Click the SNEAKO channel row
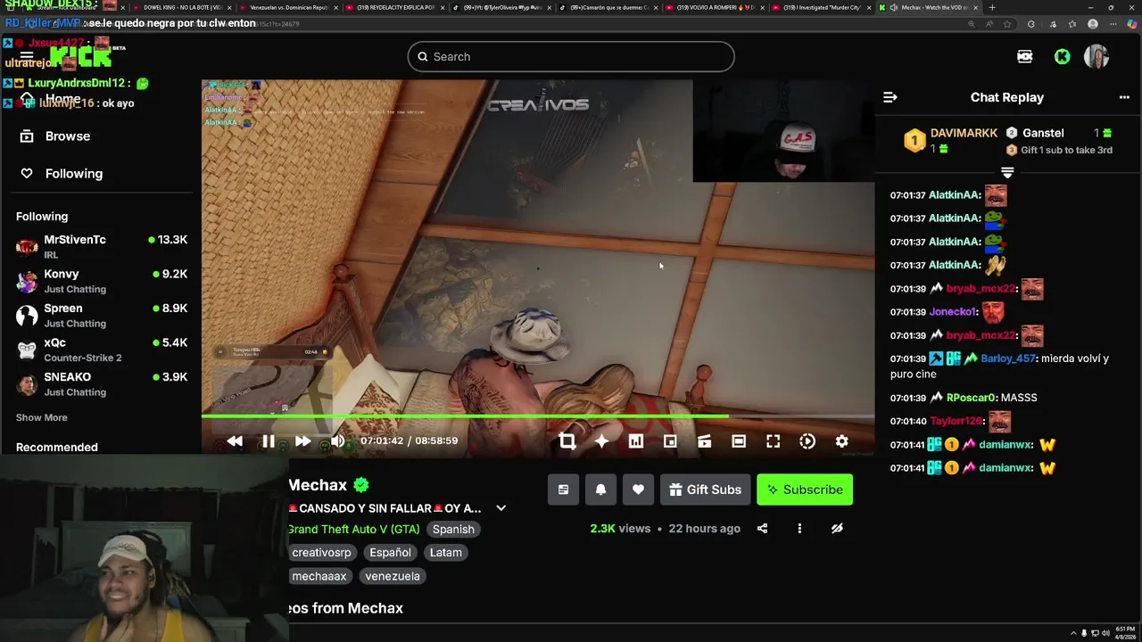Viewport: 1142px width, 642px height. pos(101,384)
